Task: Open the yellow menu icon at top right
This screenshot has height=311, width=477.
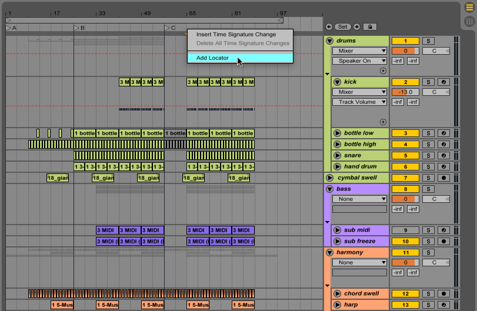Action: pyautogui.click(x=469, y=8)
